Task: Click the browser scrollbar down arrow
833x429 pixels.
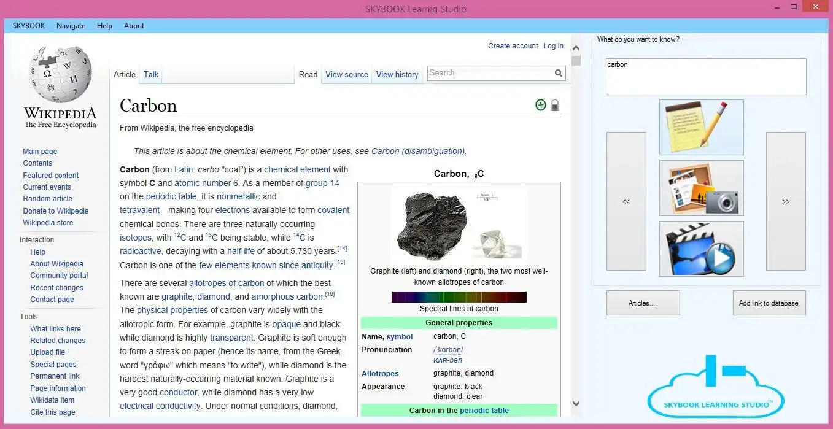Action: tap(576, 403)
